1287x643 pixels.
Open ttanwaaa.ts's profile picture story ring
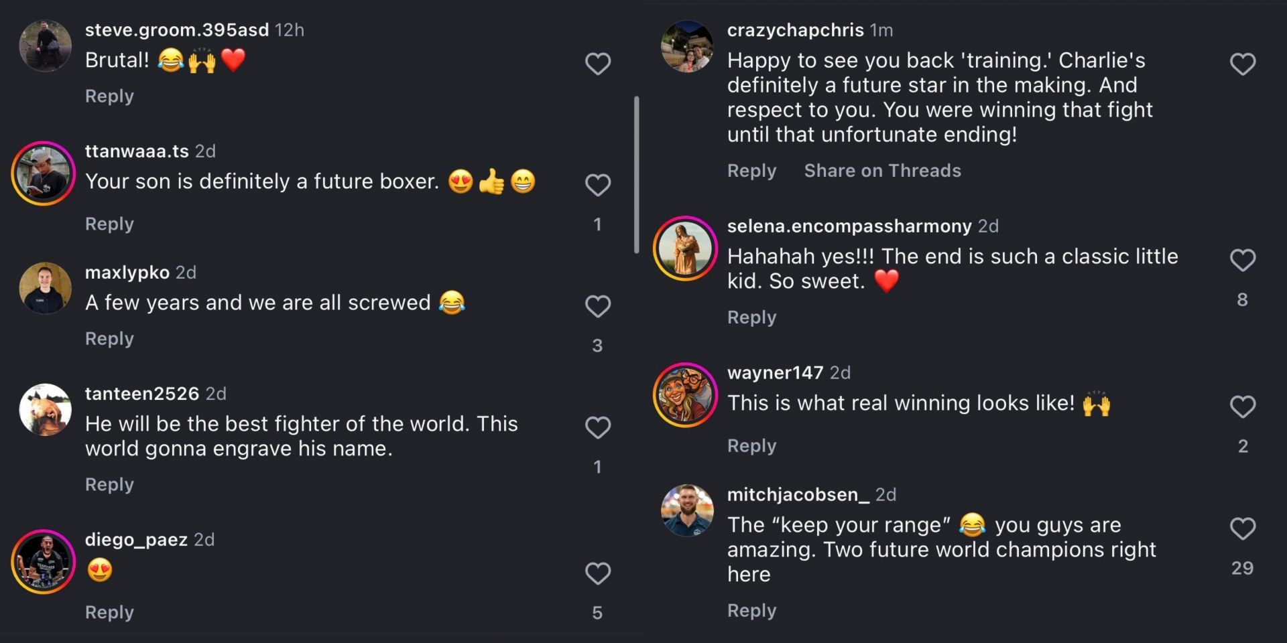pos(43,174)
